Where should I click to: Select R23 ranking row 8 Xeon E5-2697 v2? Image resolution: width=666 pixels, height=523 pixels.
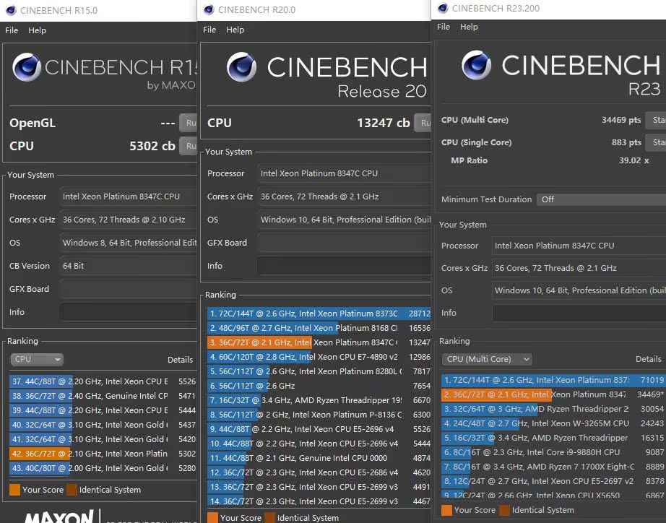pos(553,481)
